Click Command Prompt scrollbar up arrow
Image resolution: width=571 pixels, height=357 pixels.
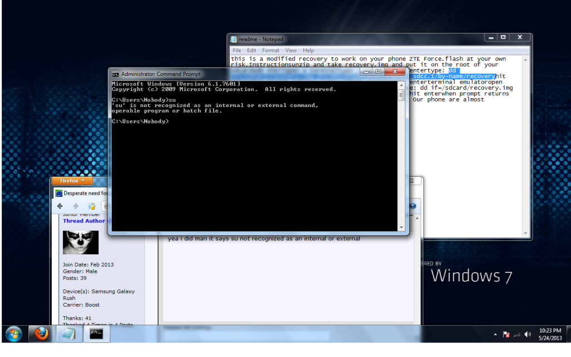point(401,85)
